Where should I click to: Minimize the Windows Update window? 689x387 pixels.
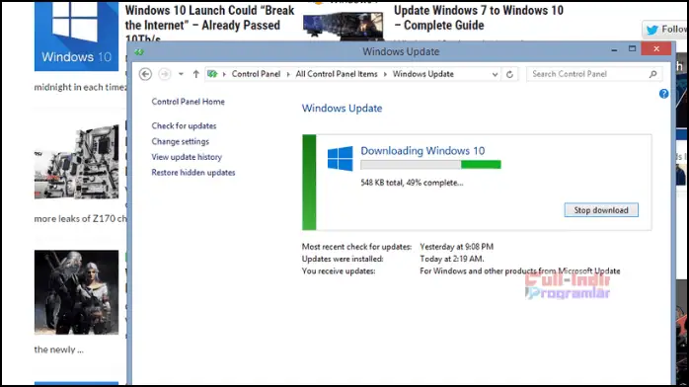tap(614, 49)
